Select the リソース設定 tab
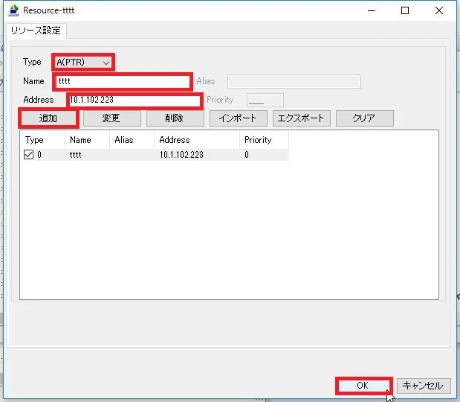Screen dimensions: 460x402 point(36,31)
